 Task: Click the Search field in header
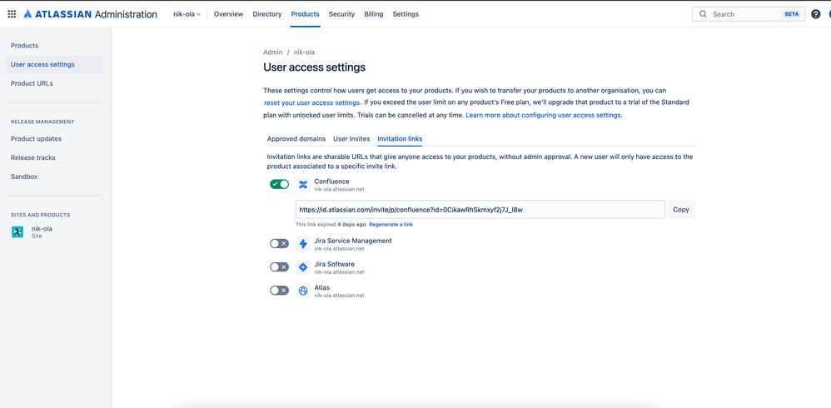coord(749,14)
